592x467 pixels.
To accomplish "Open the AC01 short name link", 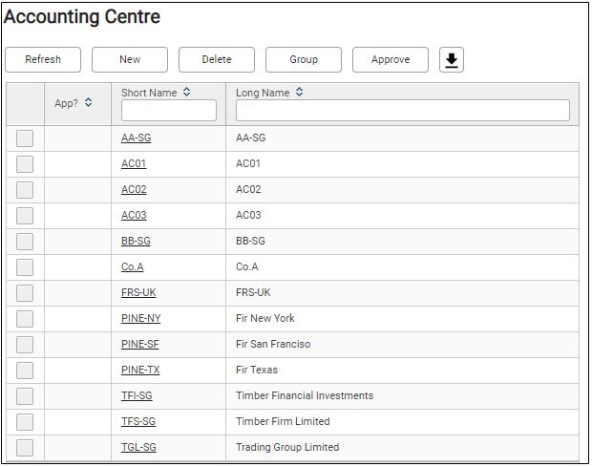I will tap(134, 164).
